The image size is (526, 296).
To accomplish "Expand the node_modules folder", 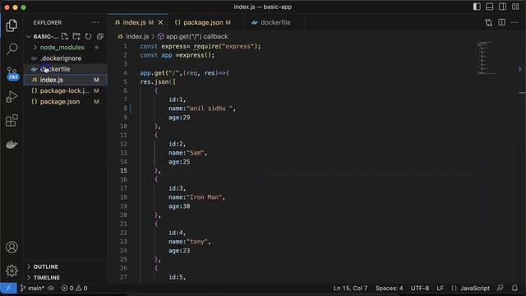I will point(62,48).
